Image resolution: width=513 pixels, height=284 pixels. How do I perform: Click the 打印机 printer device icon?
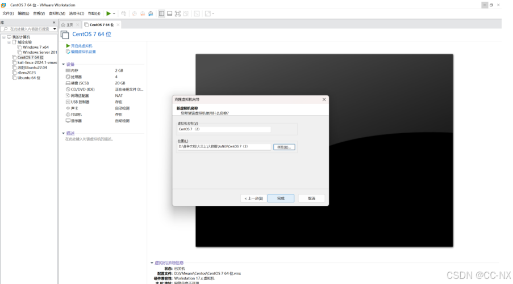pos(68,115)
